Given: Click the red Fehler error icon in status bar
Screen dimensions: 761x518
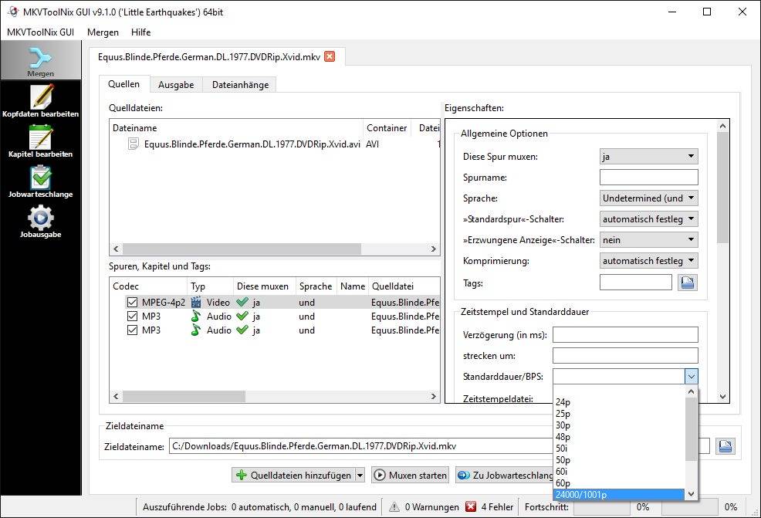Looking at the screenshot, I should (x=471, y=507).
